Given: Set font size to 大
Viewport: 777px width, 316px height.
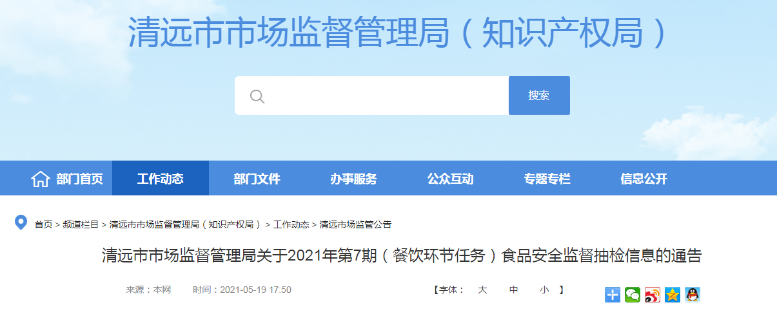Looking at the screenshot, I should coord(482,290).
